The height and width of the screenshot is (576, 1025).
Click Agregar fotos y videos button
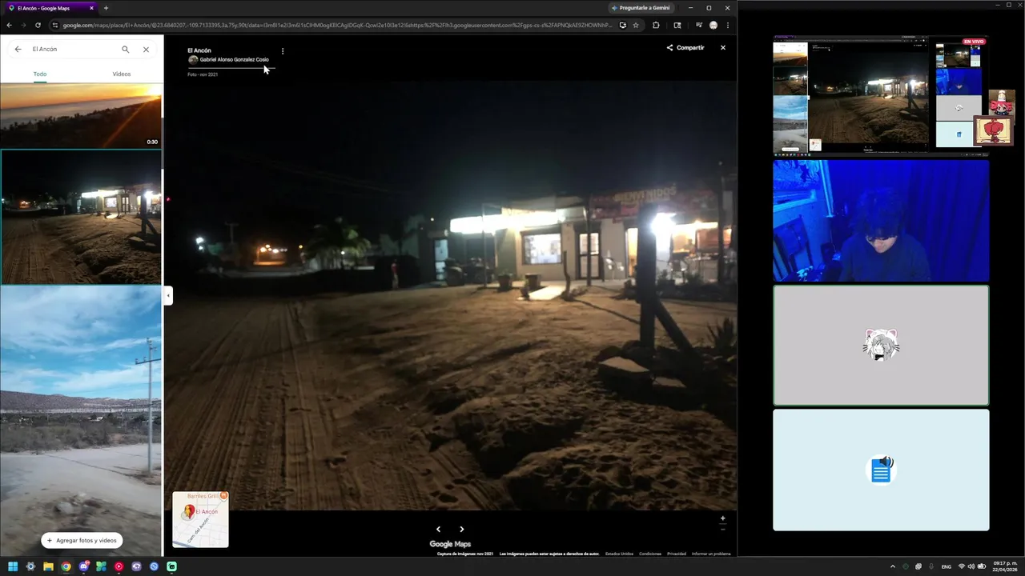(82, 540)
